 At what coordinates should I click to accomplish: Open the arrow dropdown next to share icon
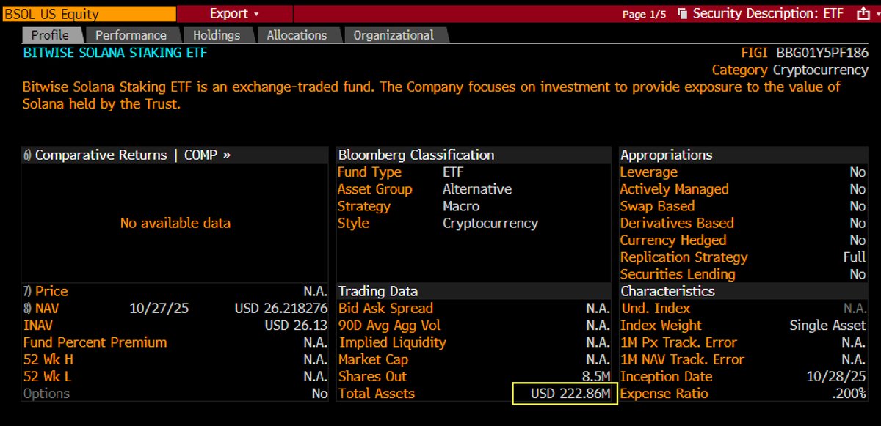(877, 13)
